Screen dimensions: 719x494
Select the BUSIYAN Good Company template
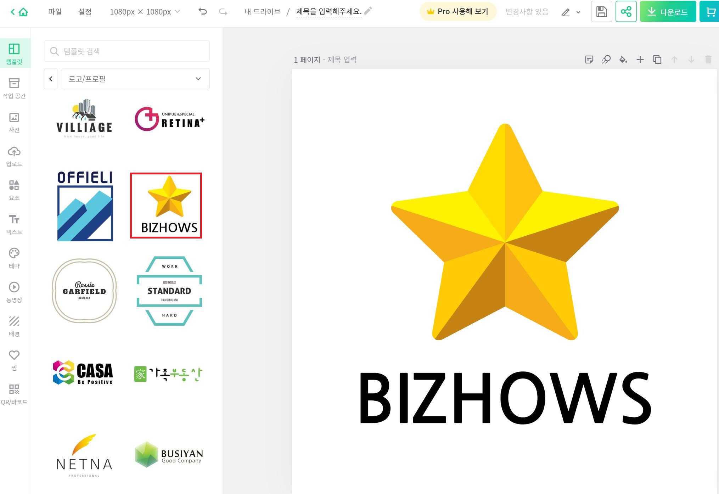click(169, 455)
